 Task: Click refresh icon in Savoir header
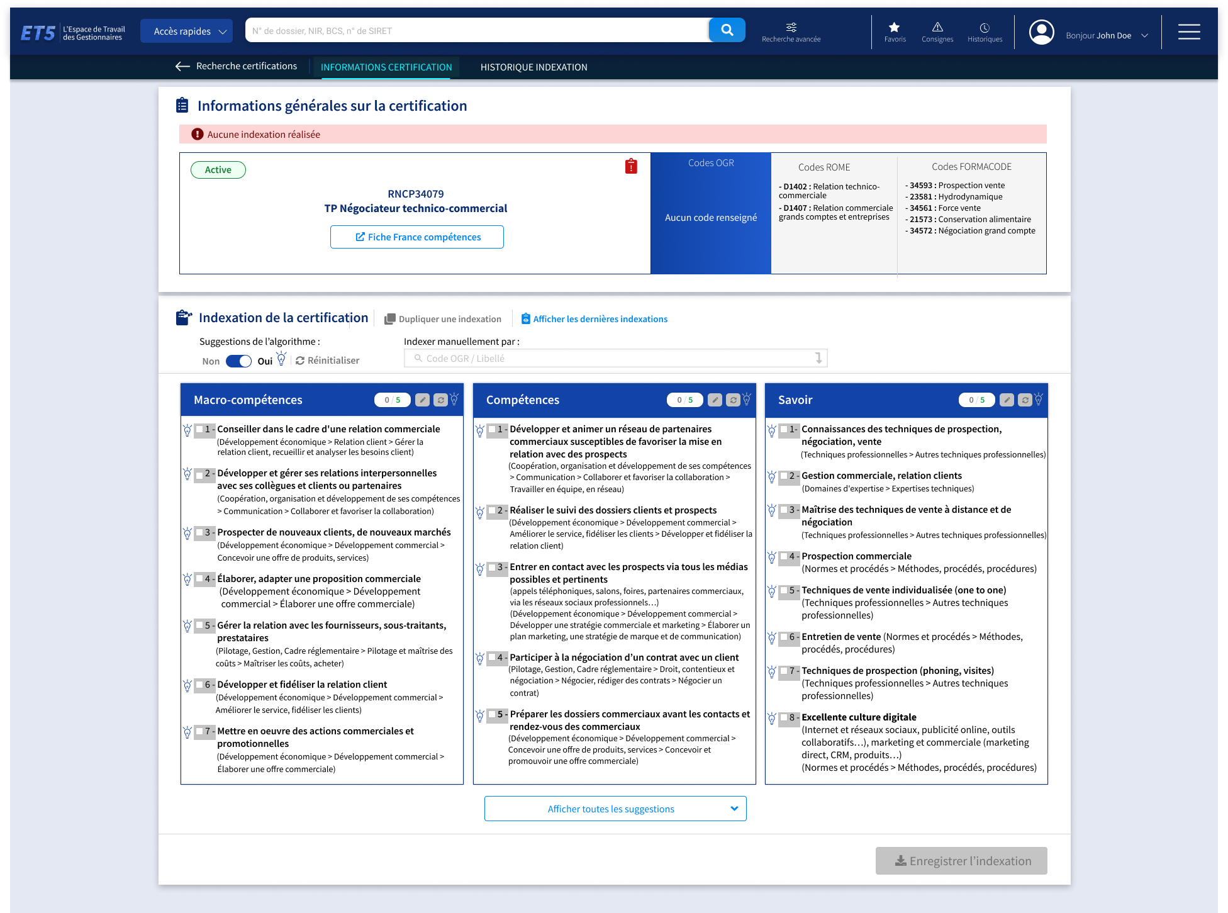(x=1025, y=400)
